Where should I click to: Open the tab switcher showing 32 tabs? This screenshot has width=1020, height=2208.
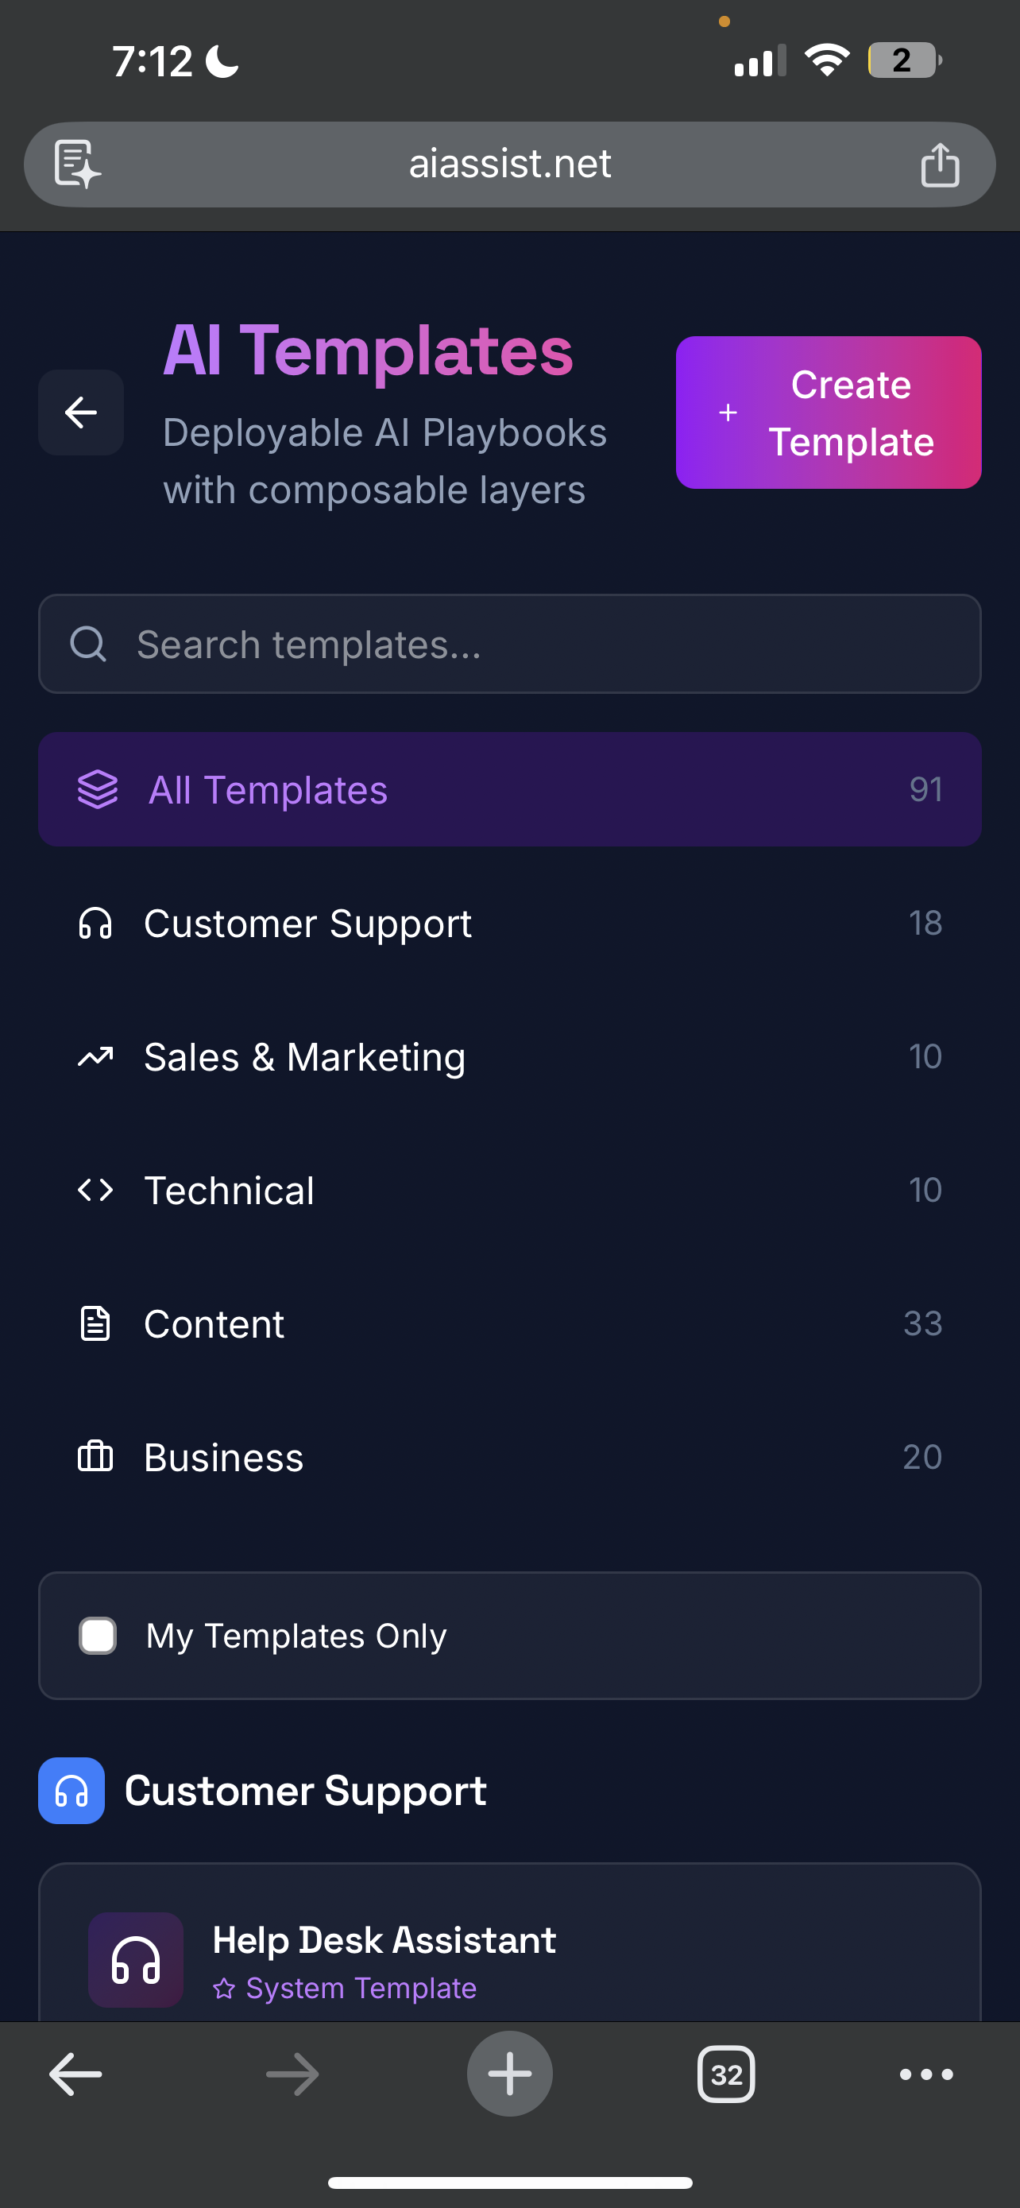coord(725,2074)
